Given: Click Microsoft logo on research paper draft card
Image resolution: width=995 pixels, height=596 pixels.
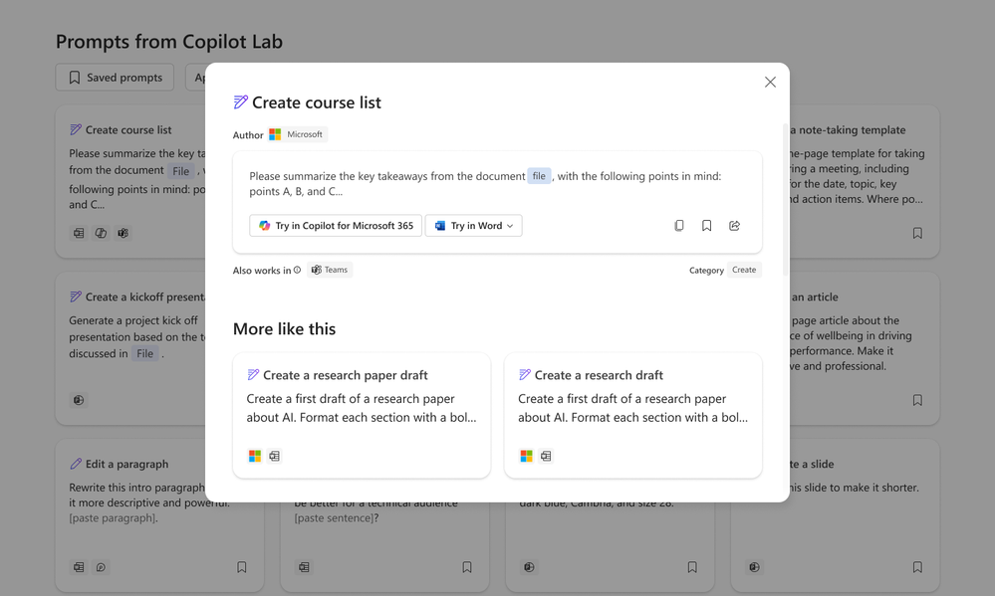Looking at the screenshot, I should coord(254,456).
